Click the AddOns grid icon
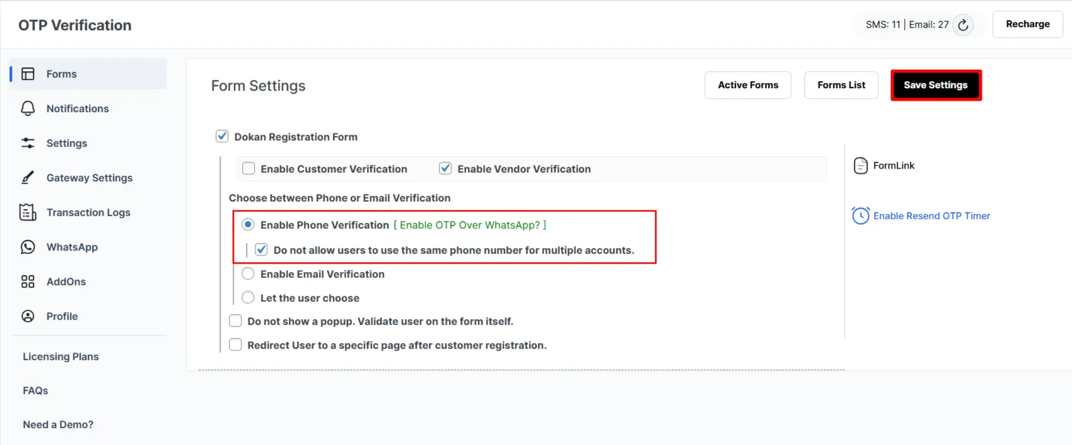The height and width of the screenshot is (445, 1072). click(28, 281)
